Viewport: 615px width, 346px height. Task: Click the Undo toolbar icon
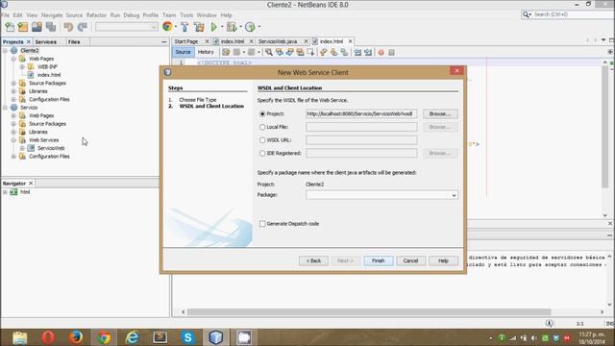click(68, 27)
